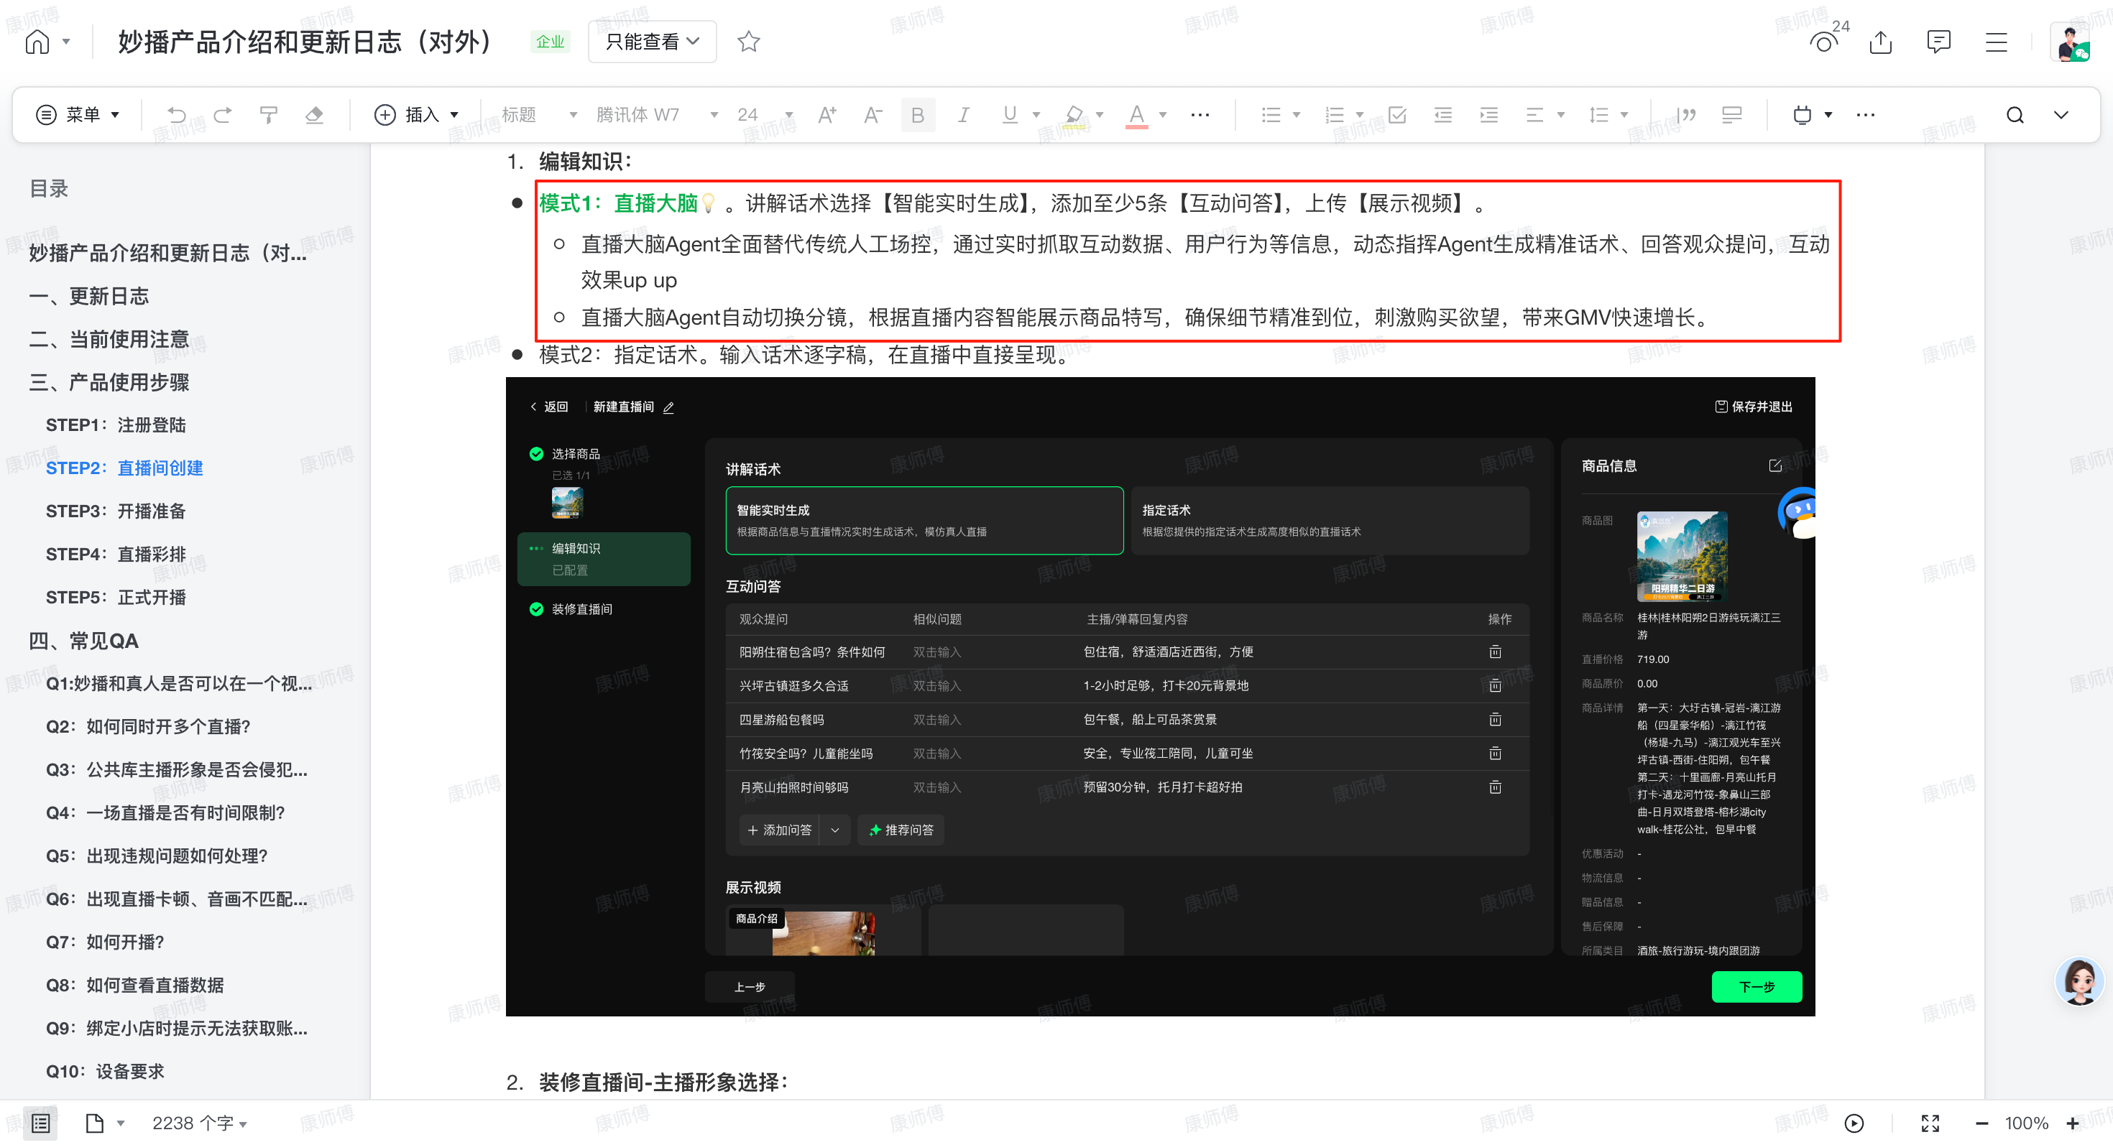Toggle outline panel icon at bottom-left
The image size is (2113, 1145).
click(40, 1123)
